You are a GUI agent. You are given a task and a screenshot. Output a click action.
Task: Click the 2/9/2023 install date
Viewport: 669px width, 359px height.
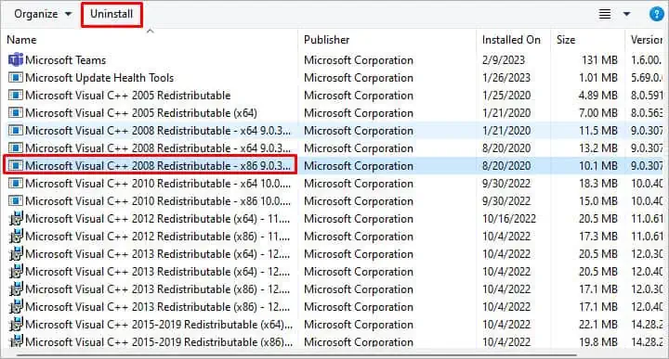503,60
